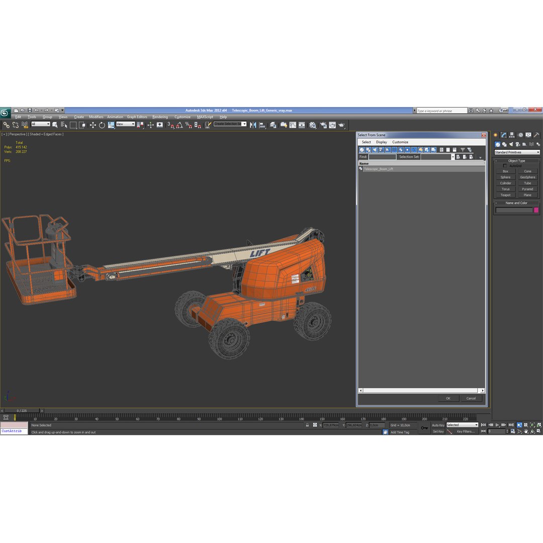Click the 3ds Max application logo button
The width and height of the screenshot is (543, 543).
pyautogui.click(x=5, y=113)
